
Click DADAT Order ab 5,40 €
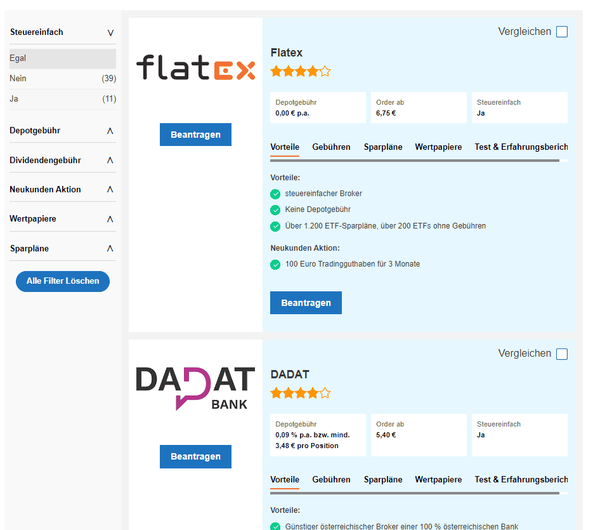(x=419, y=435)
